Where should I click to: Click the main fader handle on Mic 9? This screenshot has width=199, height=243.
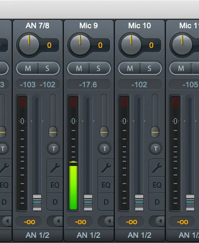(88, 202)
